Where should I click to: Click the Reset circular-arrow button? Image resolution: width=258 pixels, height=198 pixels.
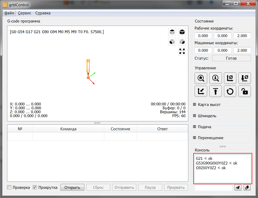230,91
